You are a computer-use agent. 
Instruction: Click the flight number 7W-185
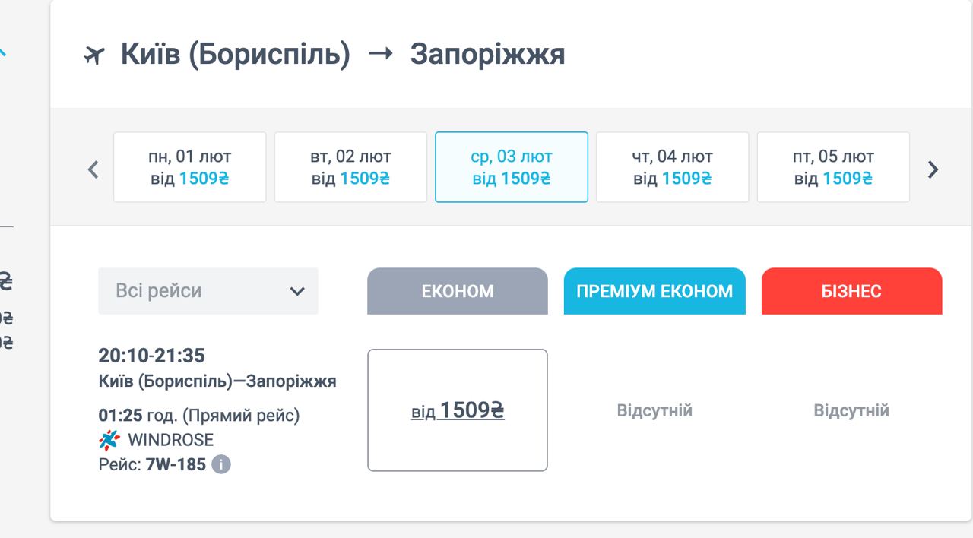[x=176, y=464]
